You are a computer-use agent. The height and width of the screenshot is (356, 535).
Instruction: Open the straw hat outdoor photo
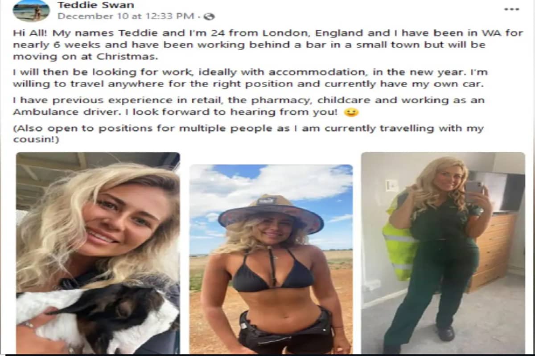click(271, 259)
